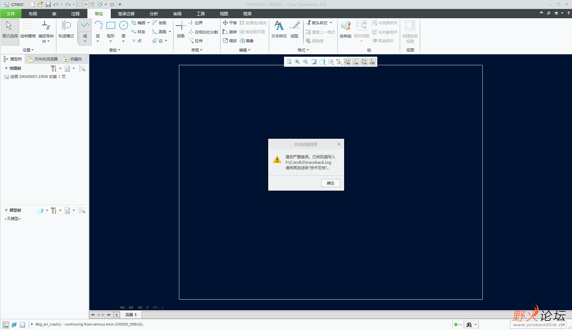Click the zoom out magnifier icon
Image resolution: width=572 pixels, height=330 pixels.
[x=306, y=62]
